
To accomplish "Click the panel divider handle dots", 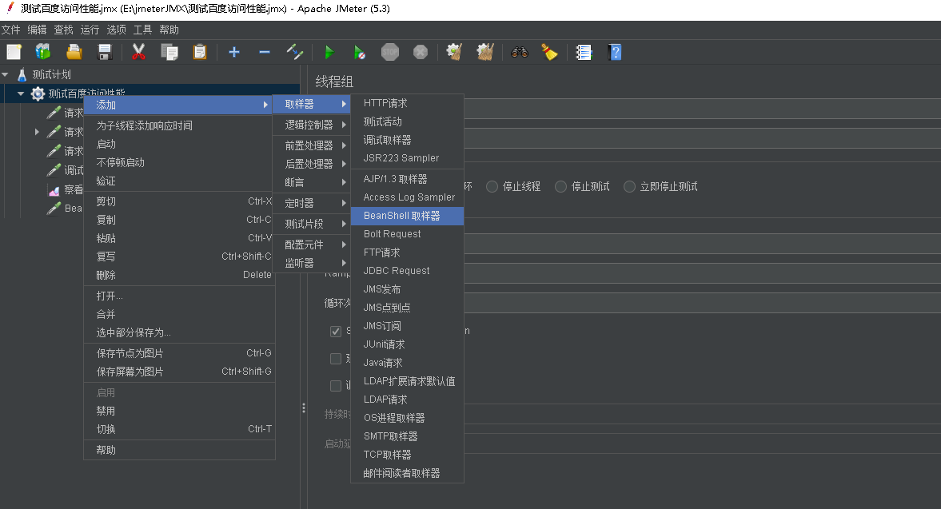I will [x=304, y=408].
